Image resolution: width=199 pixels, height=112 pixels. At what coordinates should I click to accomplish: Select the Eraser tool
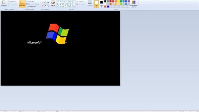click(x=43, y=6)
